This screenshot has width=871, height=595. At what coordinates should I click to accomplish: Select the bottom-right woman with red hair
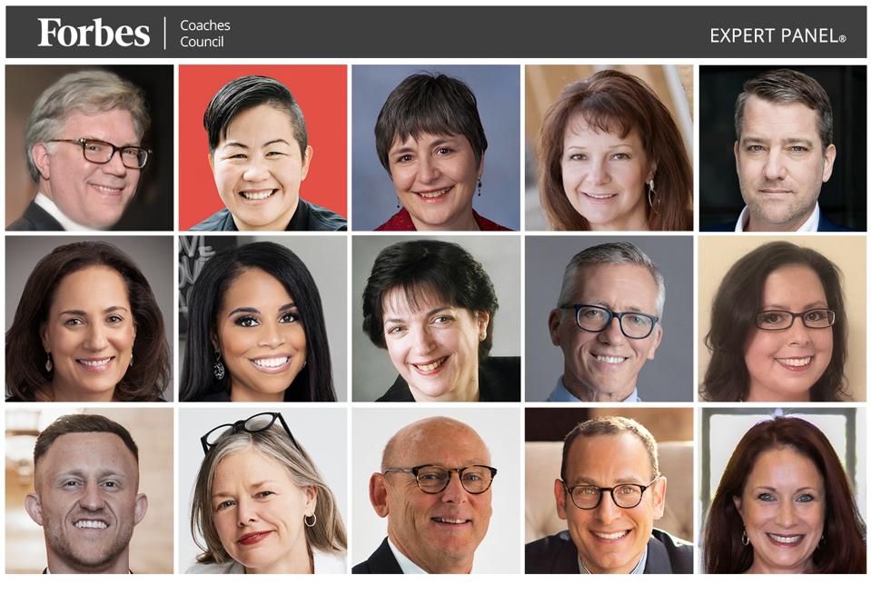[783, 491]
